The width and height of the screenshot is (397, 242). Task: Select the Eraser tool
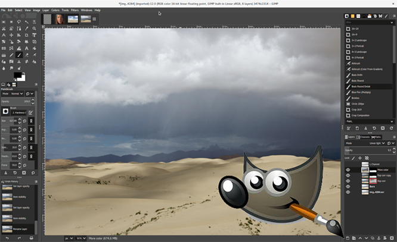click(x=26, y=55)
